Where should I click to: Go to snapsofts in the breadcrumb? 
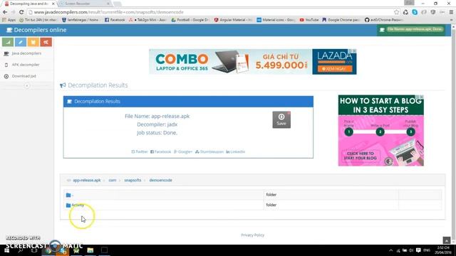[x=133, y=180]
